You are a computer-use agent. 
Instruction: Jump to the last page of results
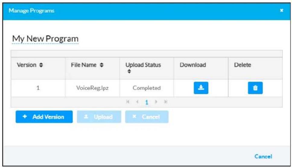click(x=166, y=102)
